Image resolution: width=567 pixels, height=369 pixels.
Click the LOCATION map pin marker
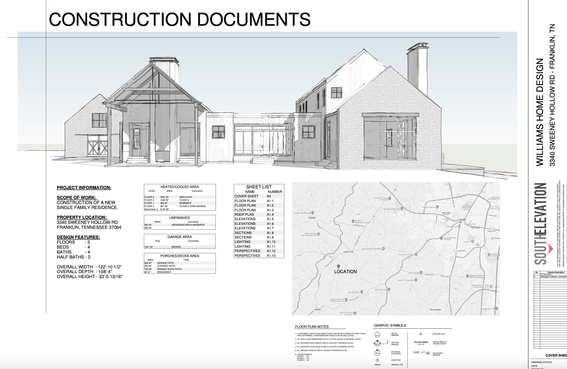tap(338, 266)
